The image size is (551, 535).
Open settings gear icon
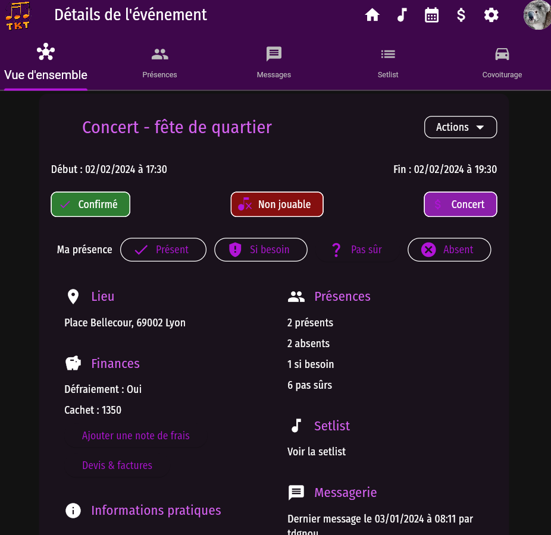[x=491, y=15]
